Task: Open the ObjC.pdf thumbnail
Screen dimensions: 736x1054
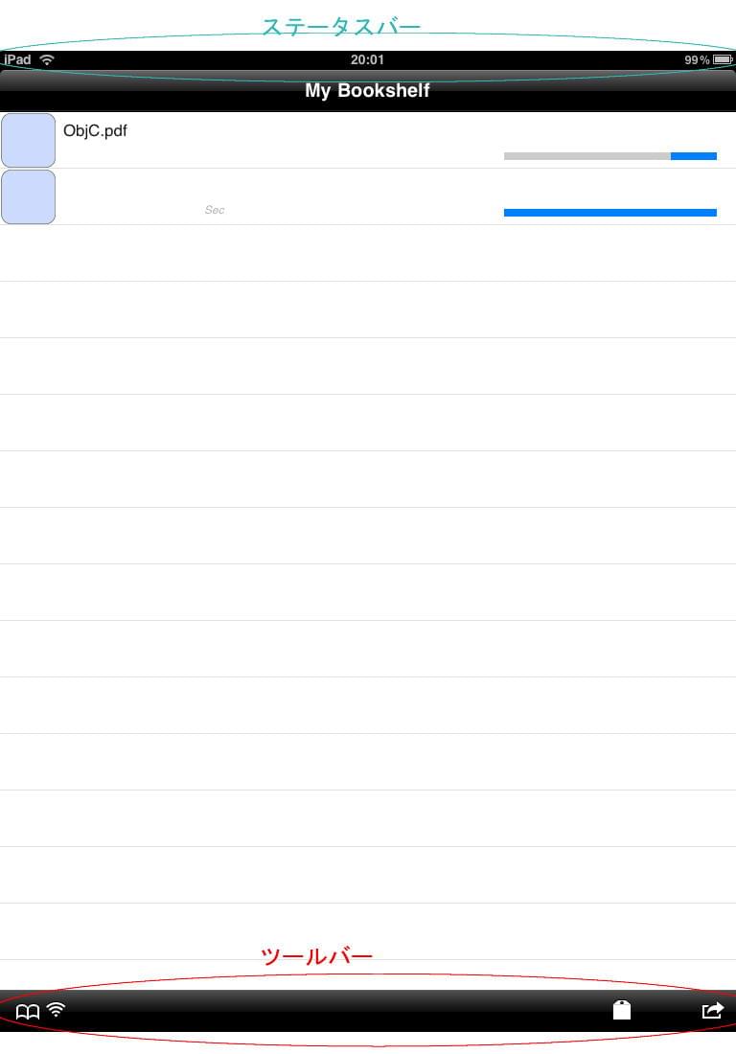Action: click(28, 140)
